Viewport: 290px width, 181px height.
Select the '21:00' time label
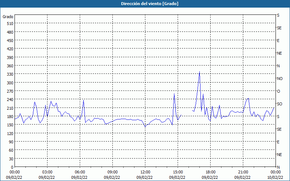pos(243,172)
